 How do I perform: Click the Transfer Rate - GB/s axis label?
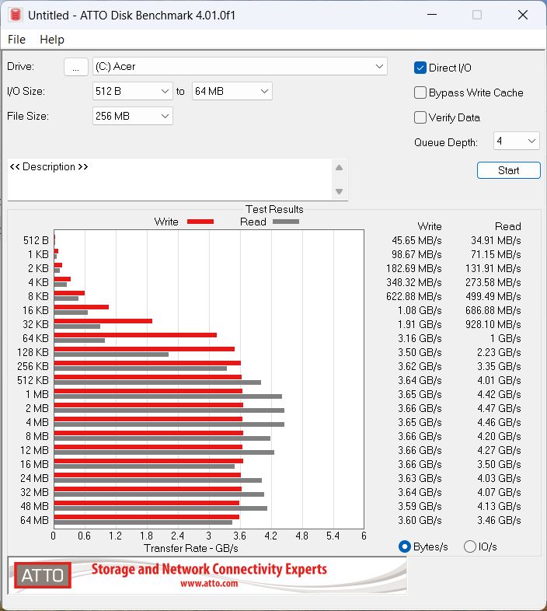click(191, 548)
